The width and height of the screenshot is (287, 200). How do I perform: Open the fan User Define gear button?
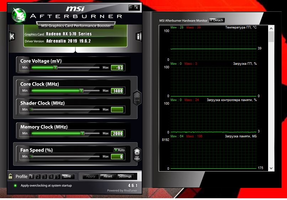pos(137,154)
